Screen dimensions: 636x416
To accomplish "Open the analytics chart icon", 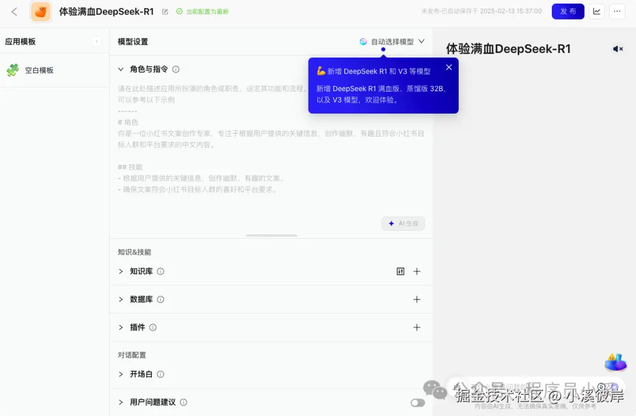I will (x=596, y=11).
